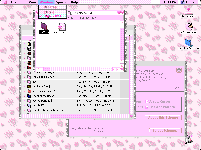Click the date Mon, Nov 24, 1997, 6:27 AM

(x=95, y=101)
